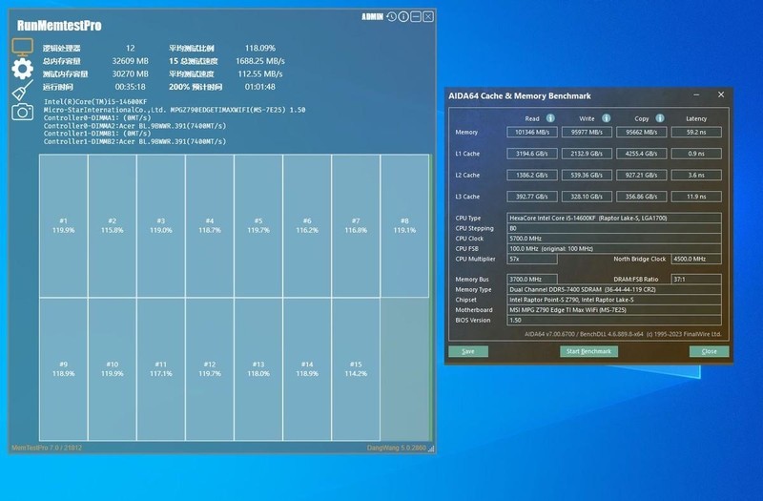Click the info icon next to Write
Viewport: 763px width, 501px height.
[x=607, y=117]
